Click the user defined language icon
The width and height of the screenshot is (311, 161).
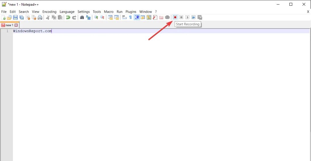[x=143, y=17]
